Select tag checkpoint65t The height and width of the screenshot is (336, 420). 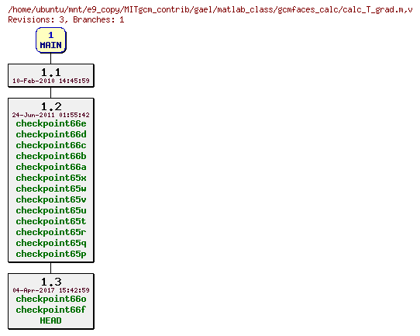[51, 221]
